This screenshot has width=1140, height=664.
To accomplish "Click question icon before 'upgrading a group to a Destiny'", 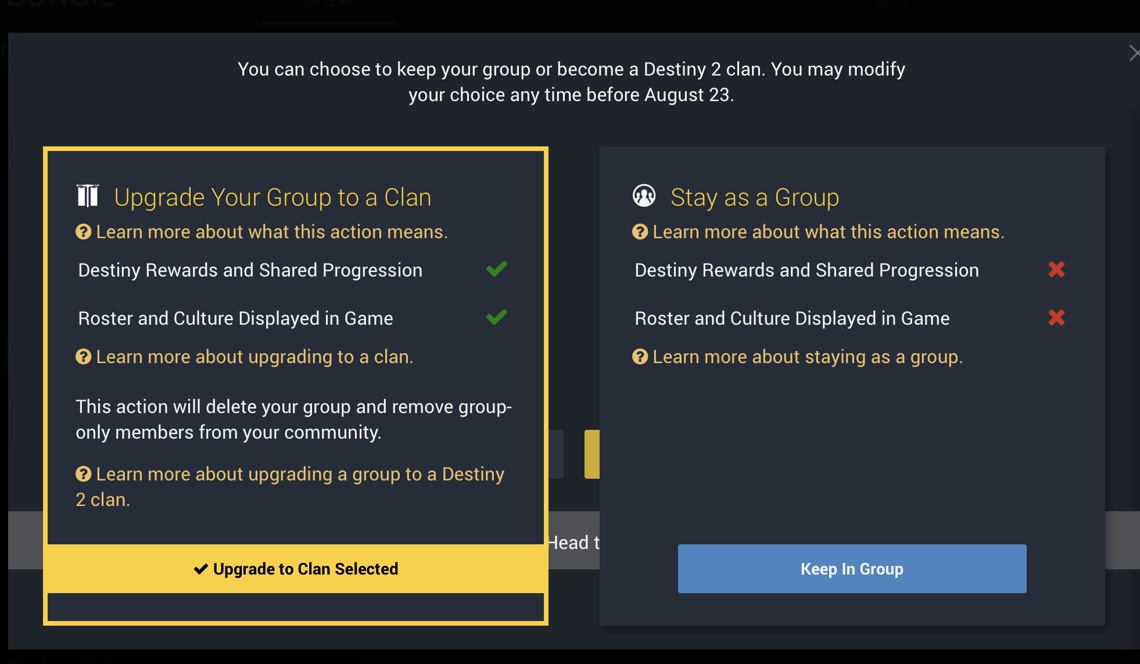I will pyautogui.click(x=84, y=474).
